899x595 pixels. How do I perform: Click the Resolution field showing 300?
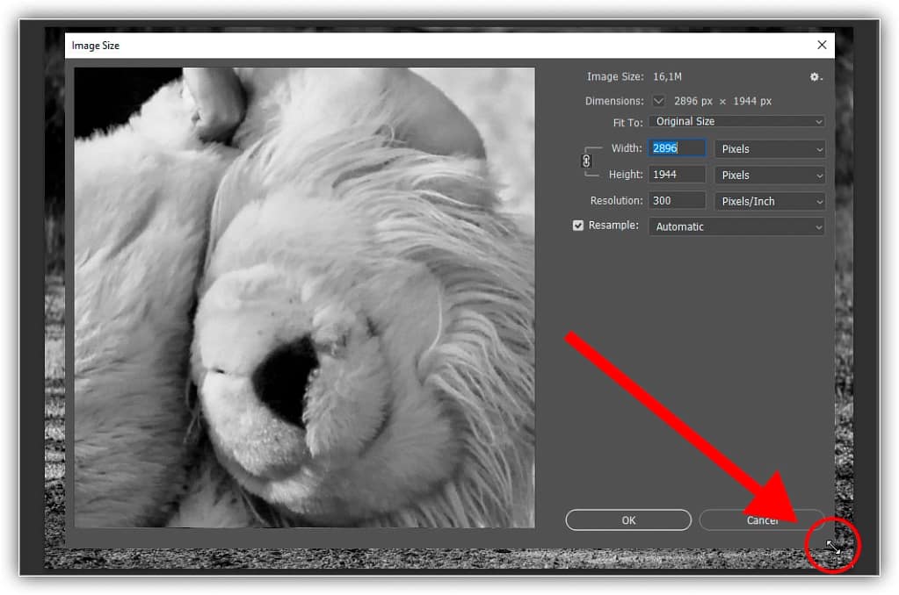[x=675, y=200]
